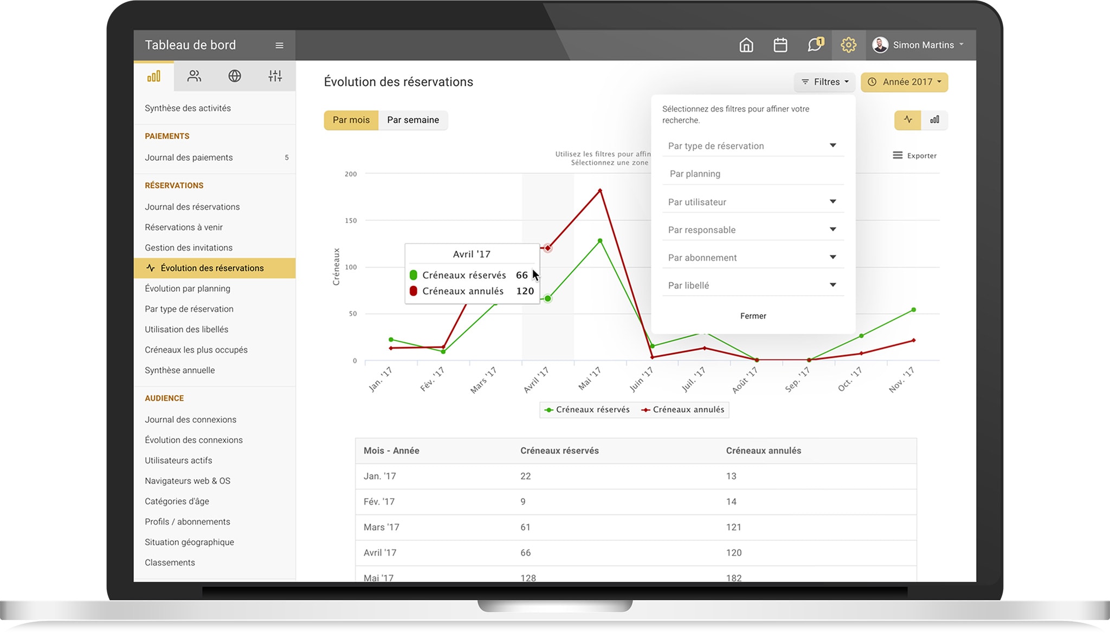Open the calendar icon in header
The height and width of the screenshot is (634, 1110).
(780, 45)
